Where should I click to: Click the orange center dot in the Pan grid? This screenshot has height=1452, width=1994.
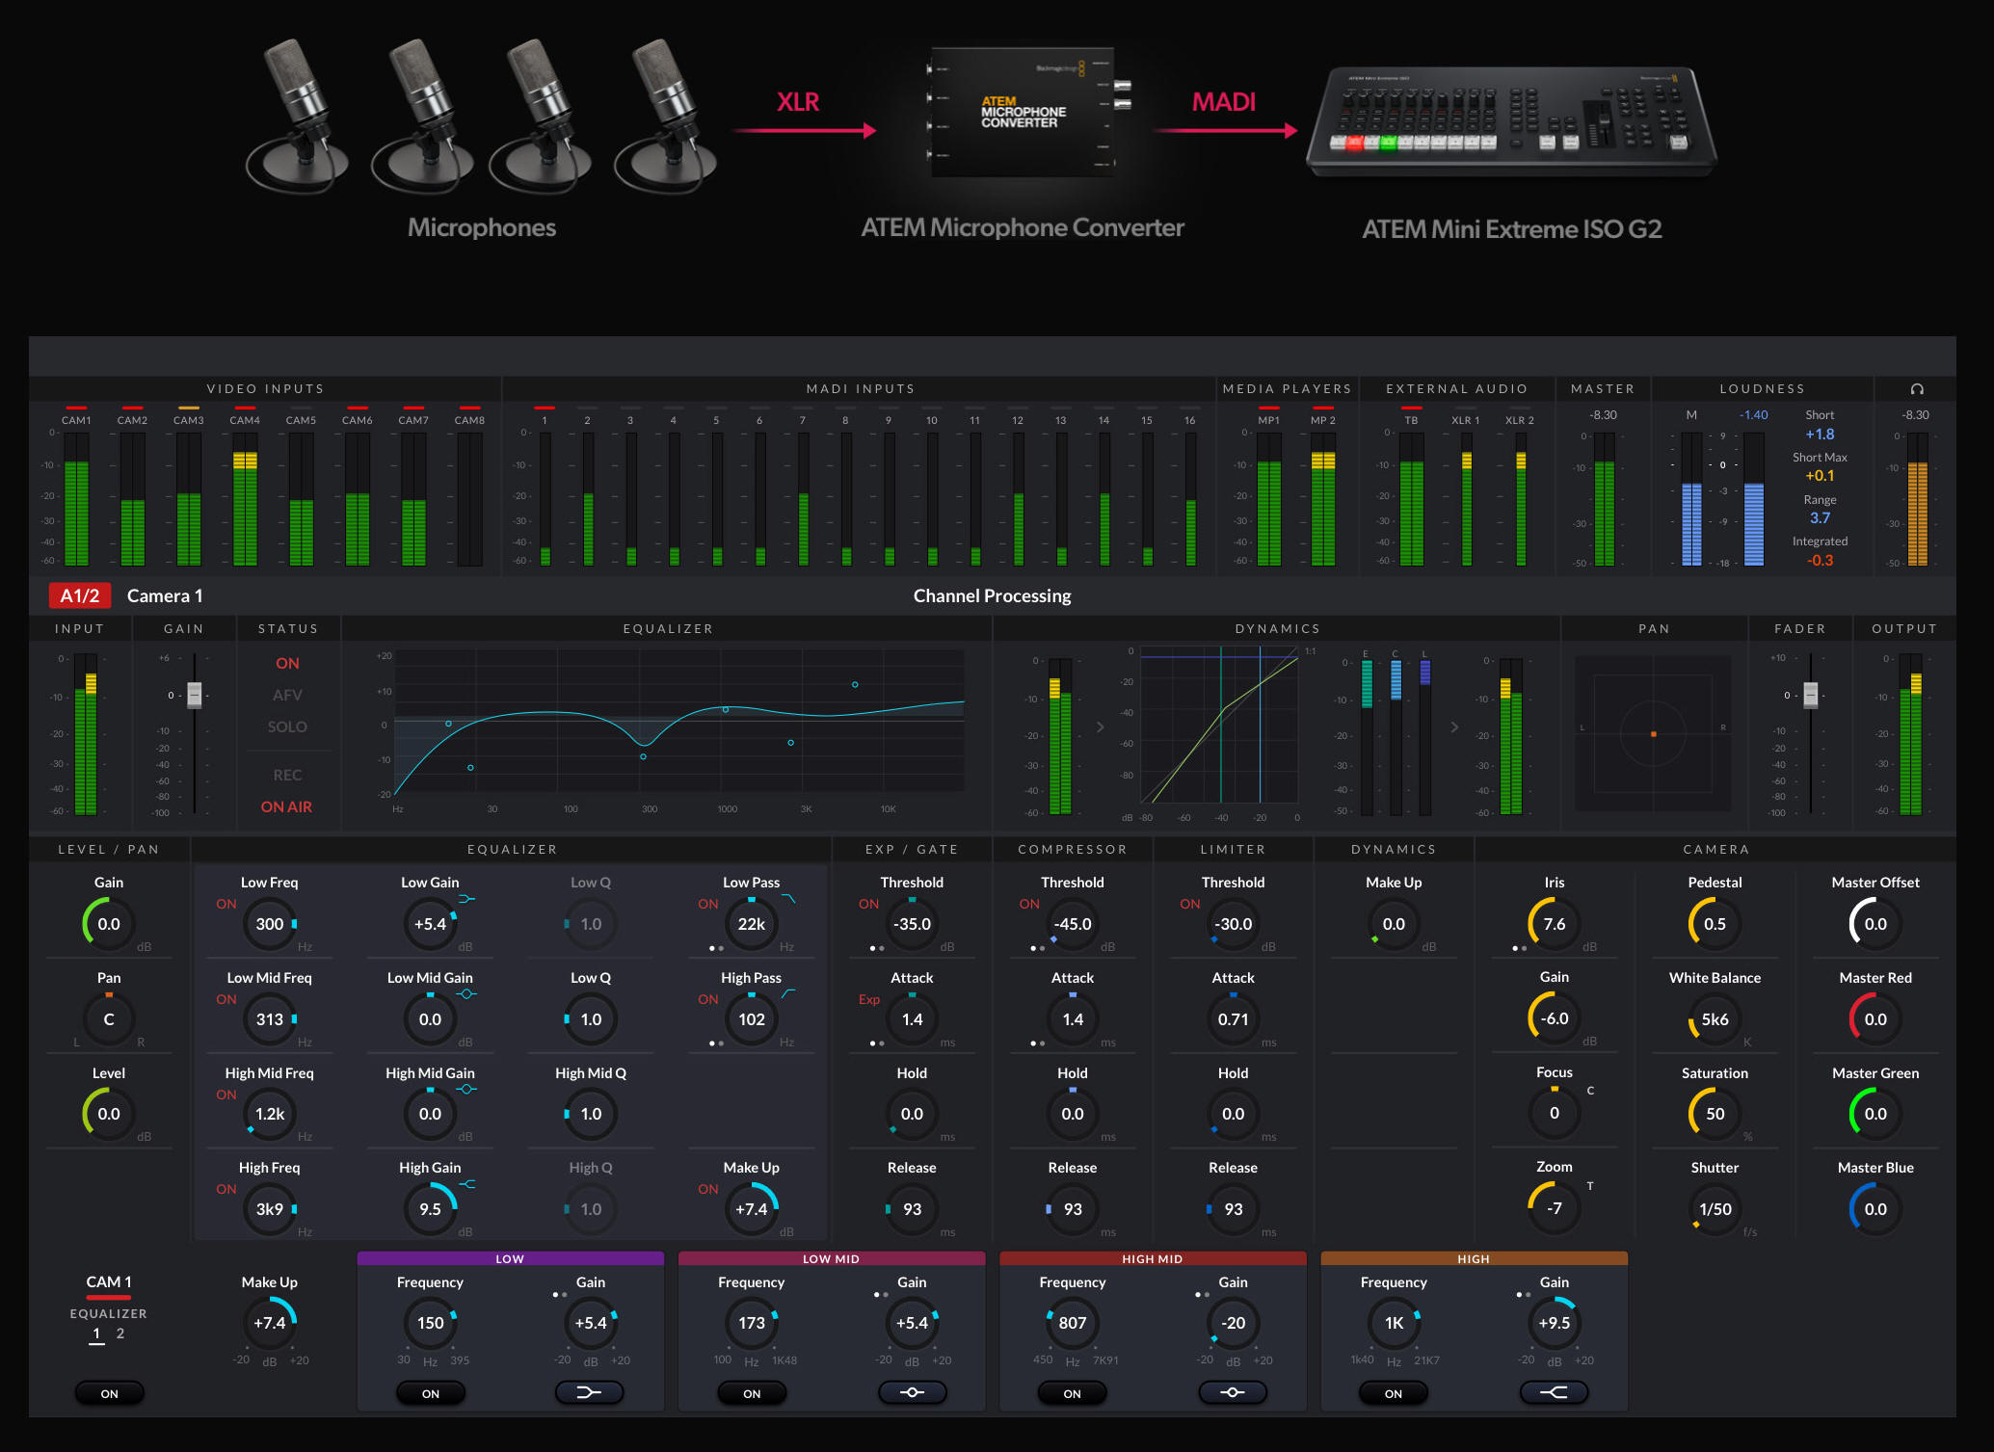(x=1653, y=734)
